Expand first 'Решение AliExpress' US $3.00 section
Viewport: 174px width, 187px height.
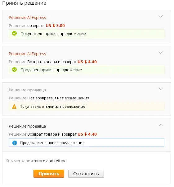tap(161, 16)
